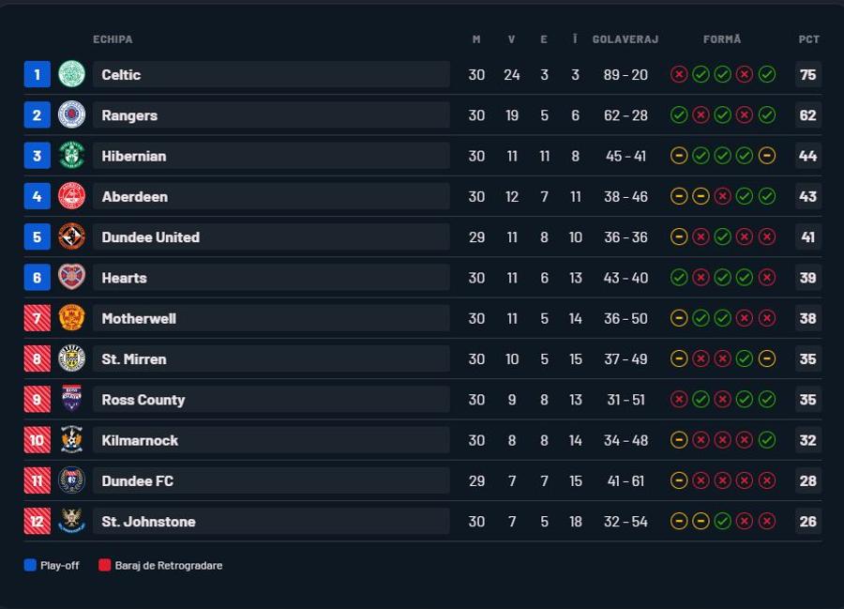Image resolution: width=844 pixels, height=609 pixels.
Task: Open the St. Johnstone team row
Action: coord(271,521)
